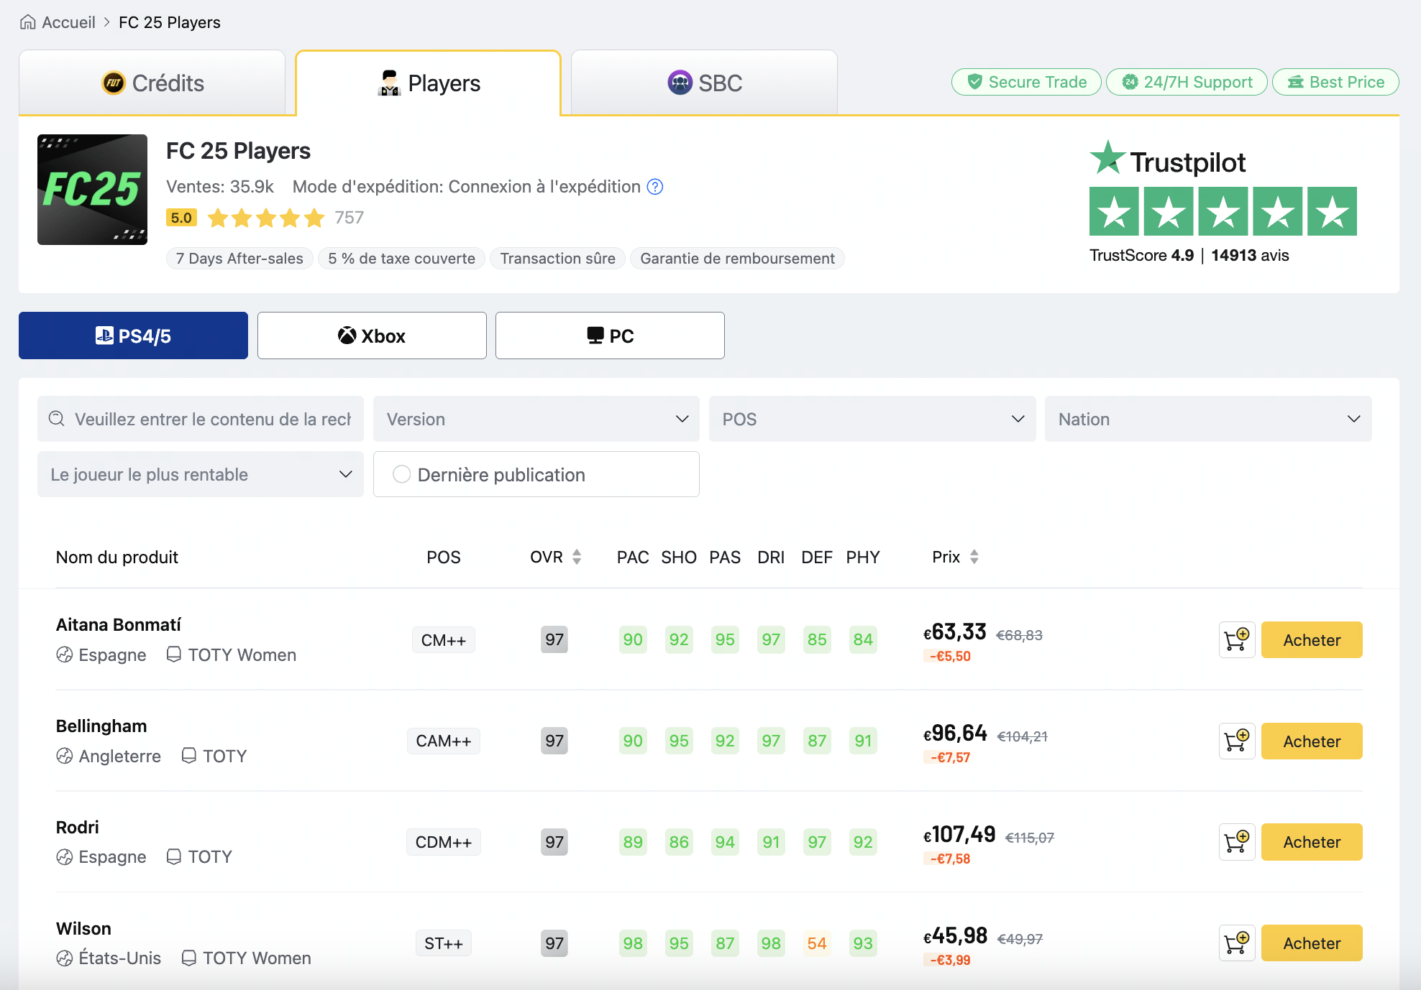The height and width of the screenshot is (990, 1421).
Task: Click the CM++ position badge
Action: [444, 640]
